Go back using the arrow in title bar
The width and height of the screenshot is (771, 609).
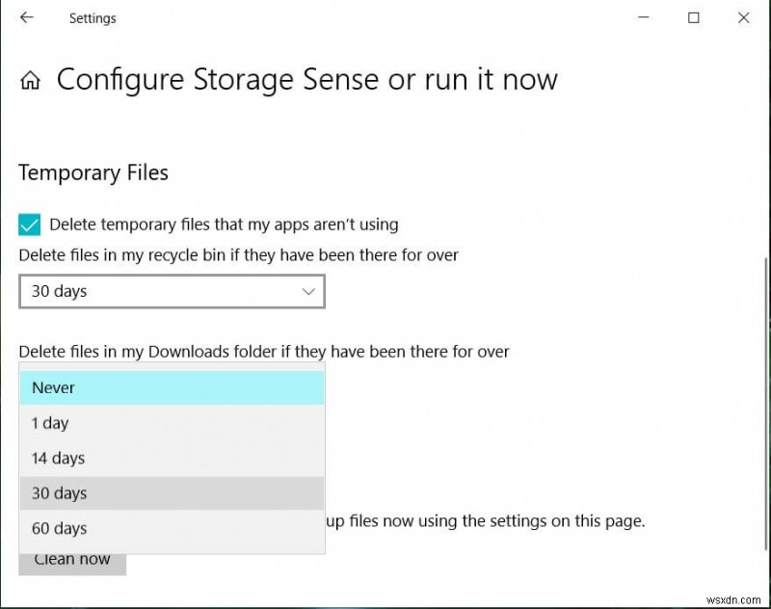click(x=27, y=18)
